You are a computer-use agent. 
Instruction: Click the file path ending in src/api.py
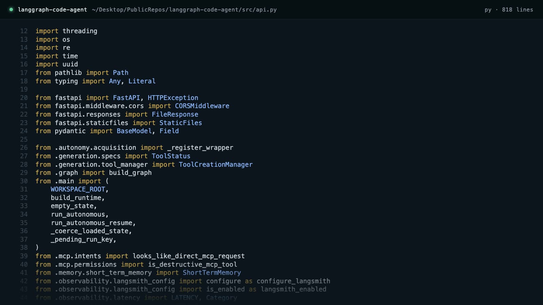click(184, 9)
